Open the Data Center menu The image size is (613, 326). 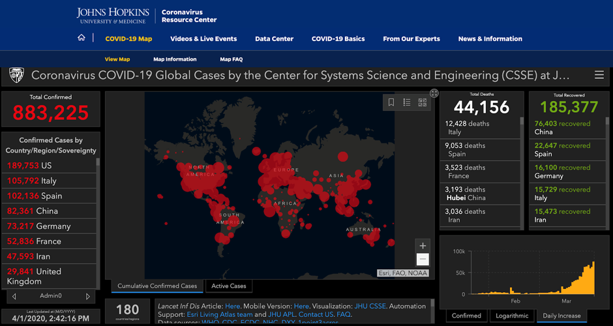coord(274,38)
